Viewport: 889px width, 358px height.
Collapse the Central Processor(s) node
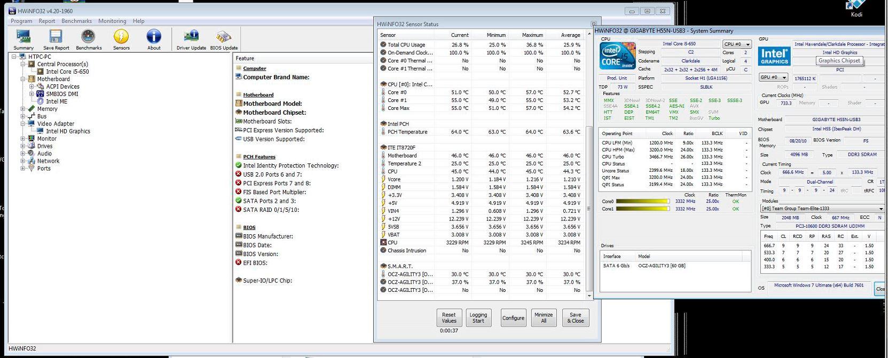(23, 64)
